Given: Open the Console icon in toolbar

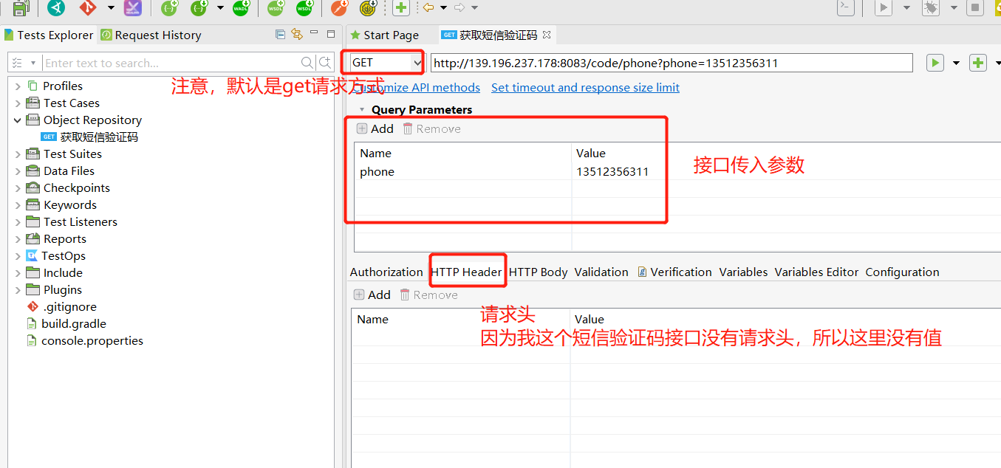Looking at the screenshot, I should tap(845, 8).
